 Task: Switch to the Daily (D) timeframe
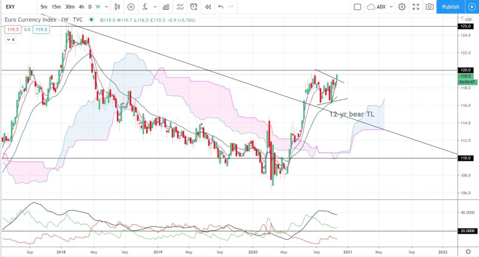90,7
